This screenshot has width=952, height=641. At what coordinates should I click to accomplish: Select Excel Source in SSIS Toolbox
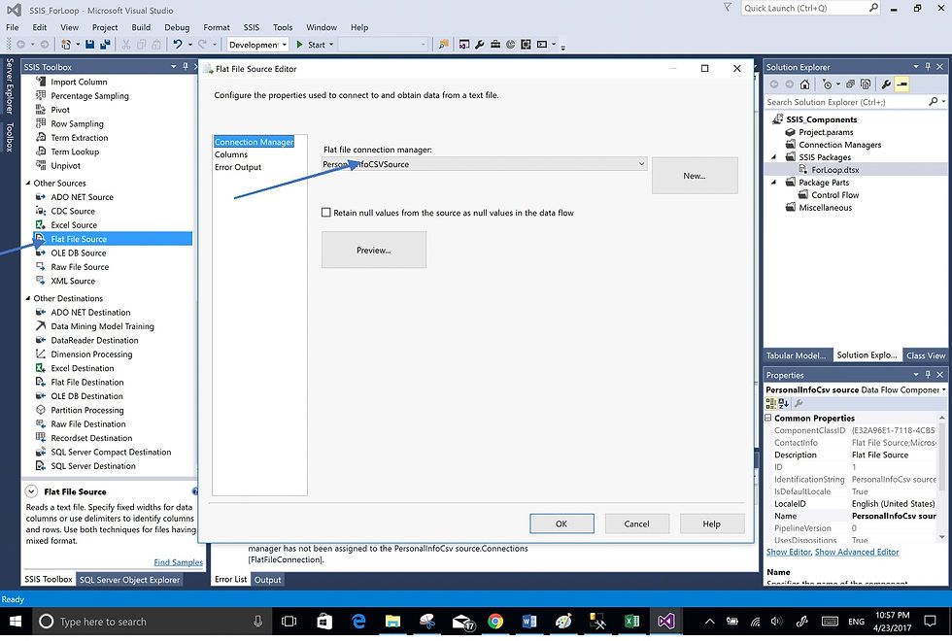click(x=74, y=224)
